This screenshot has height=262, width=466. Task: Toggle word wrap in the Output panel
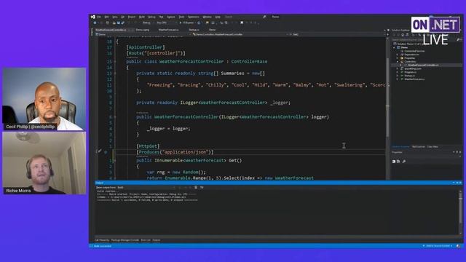pyautogui.click(x=202, y=188)
